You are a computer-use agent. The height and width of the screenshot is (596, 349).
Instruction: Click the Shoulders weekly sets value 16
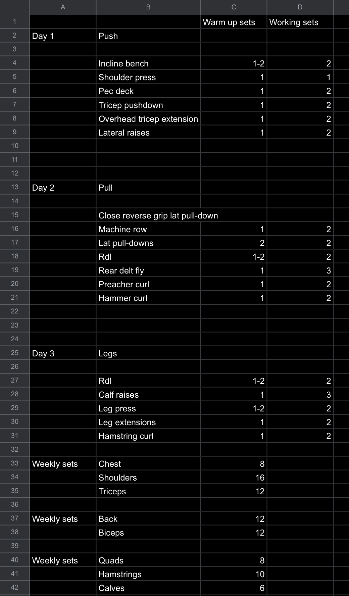[234, 478]
